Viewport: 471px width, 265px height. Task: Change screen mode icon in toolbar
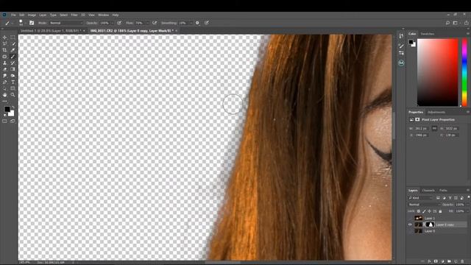[13, 121]
